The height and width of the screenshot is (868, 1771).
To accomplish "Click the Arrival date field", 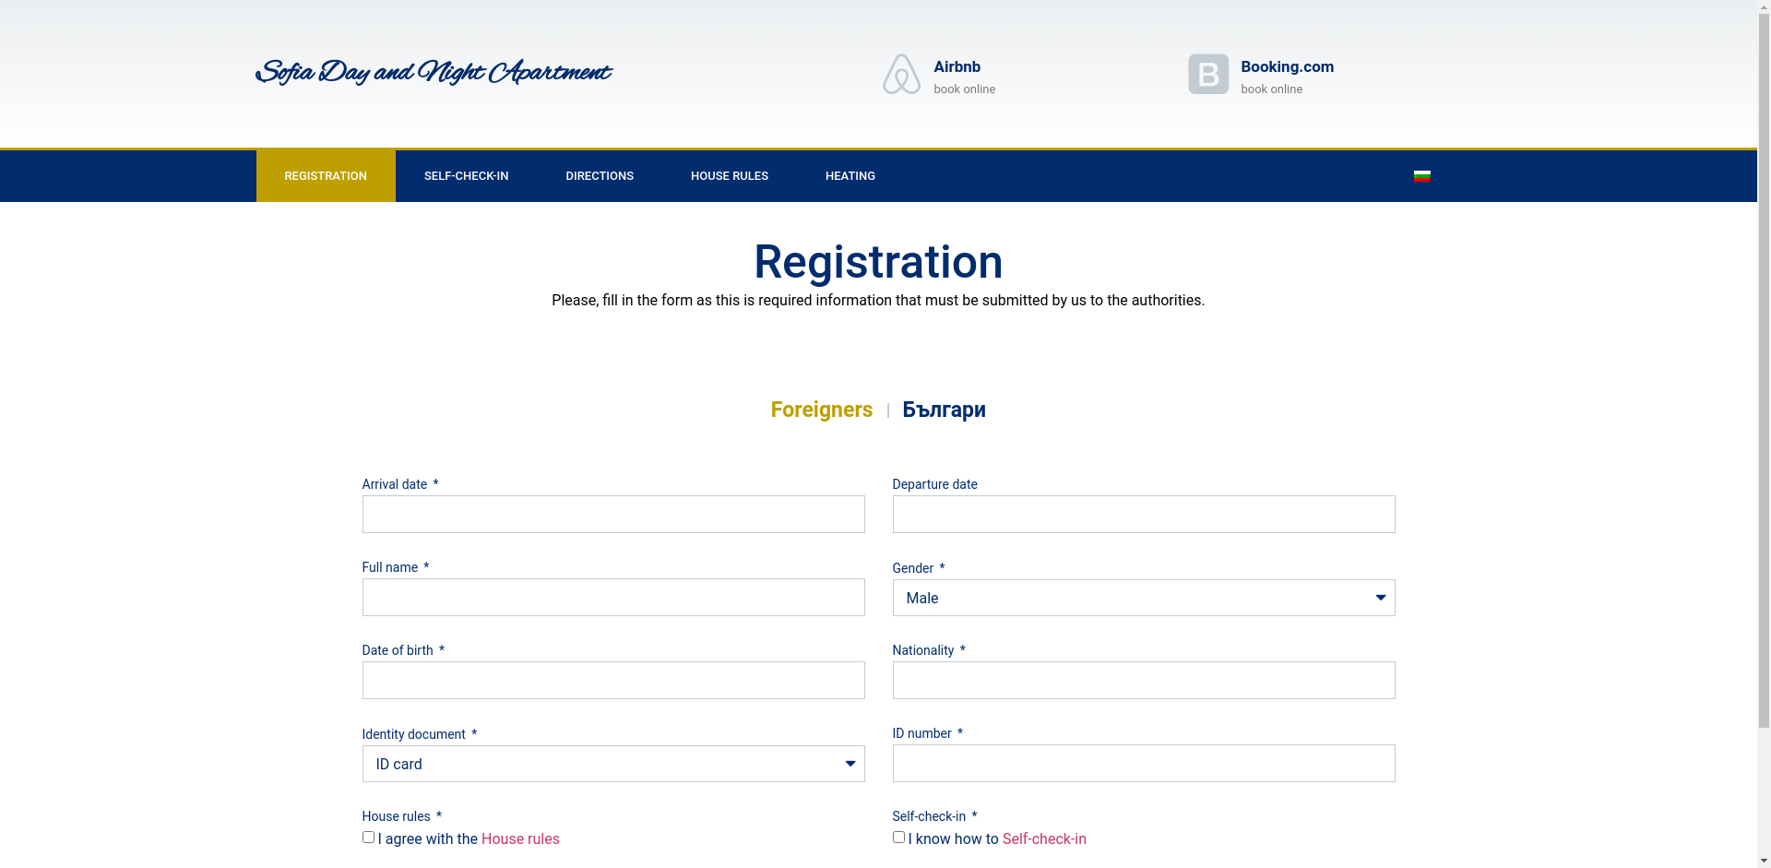I will (x=612, y=515).
